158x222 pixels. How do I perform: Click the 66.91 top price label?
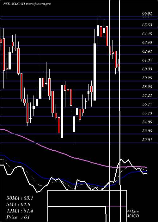click(147, 13)
